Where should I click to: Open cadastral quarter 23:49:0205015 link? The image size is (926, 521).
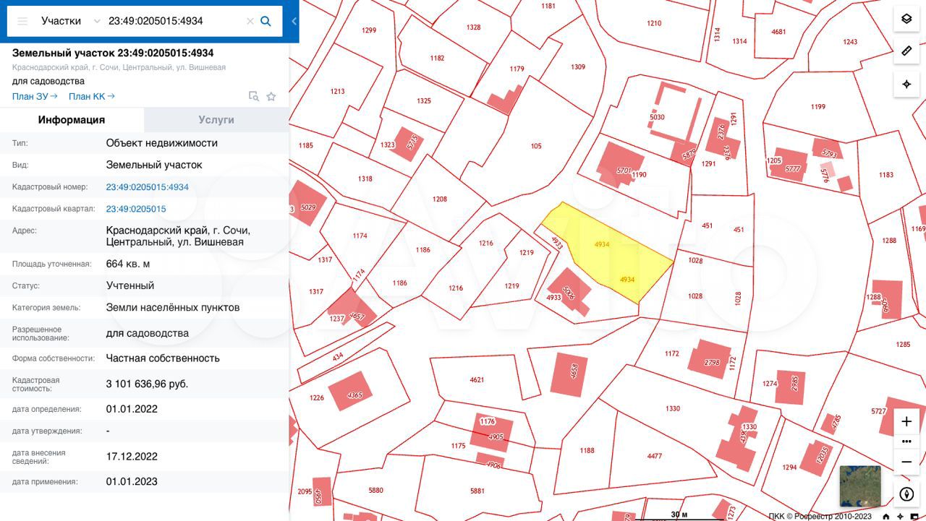[136, 209]
